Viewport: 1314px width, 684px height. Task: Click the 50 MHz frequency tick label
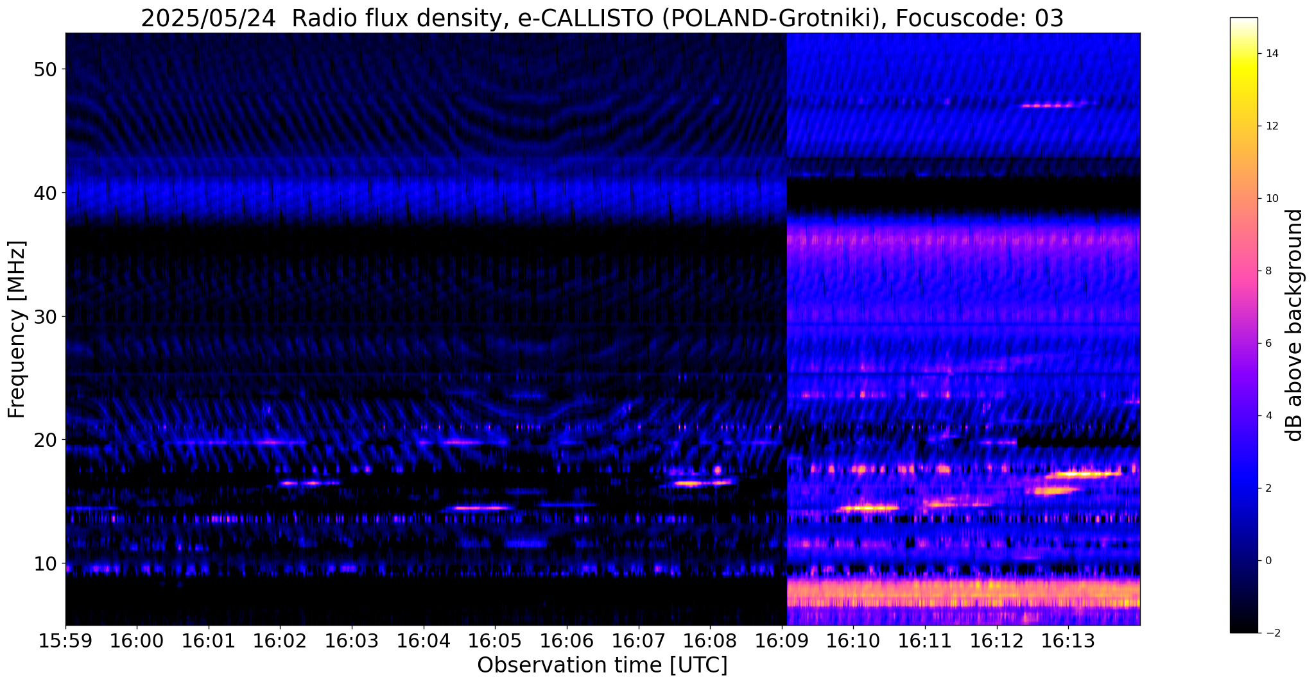(45, 69)
